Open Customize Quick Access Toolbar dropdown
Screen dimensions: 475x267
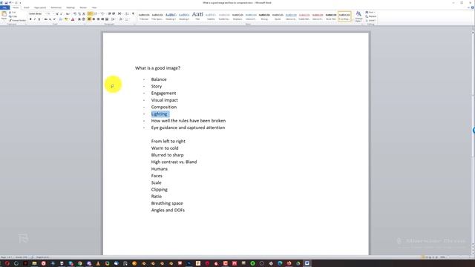pyautogui.click(x=20, y=3)
